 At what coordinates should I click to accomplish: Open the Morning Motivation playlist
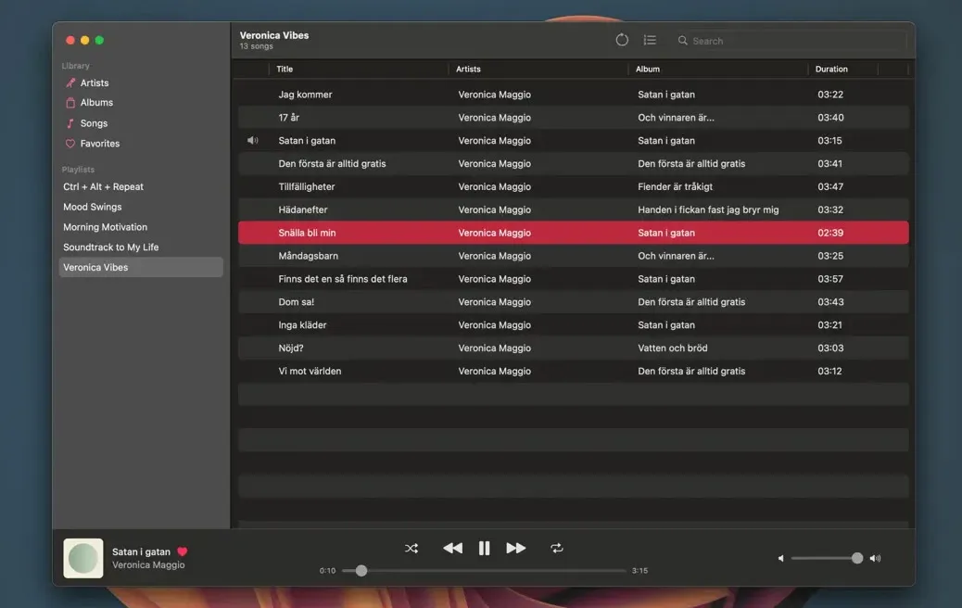pos(105,227)
